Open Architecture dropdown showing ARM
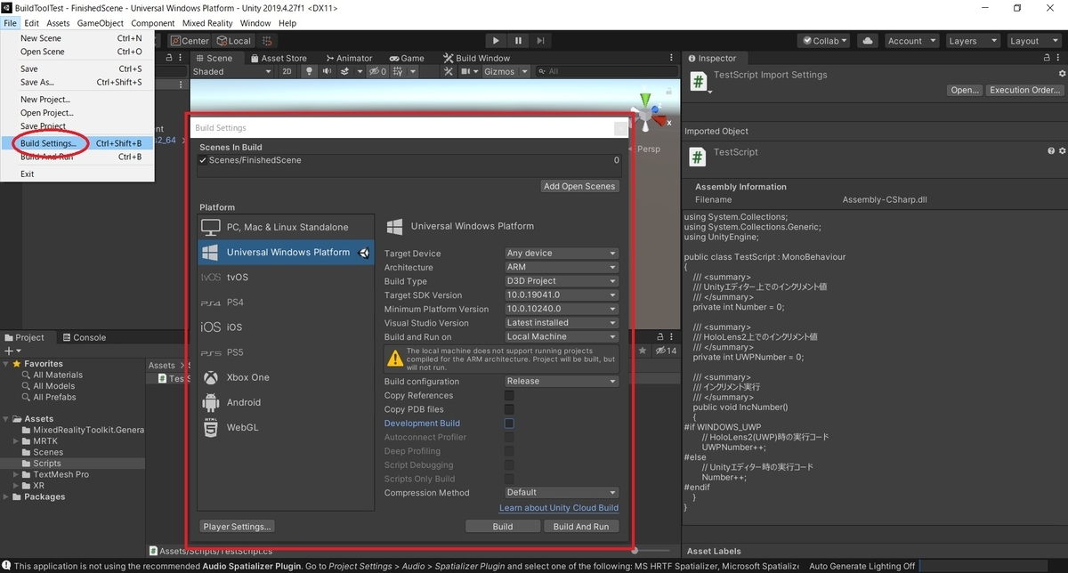This screenshot has width=1068, height=573. pyautogui.click(x=561, y=267)
